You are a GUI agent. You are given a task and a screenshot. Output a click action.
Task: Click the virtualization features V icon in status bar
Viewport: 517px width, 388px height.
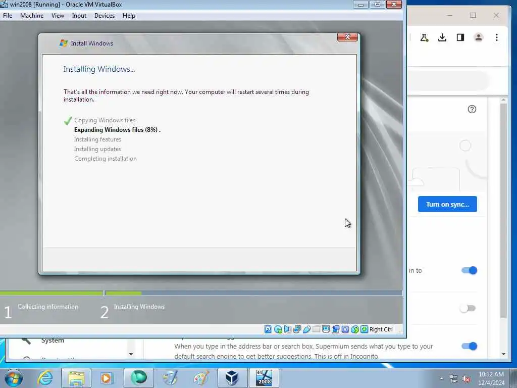pyautogui.click(x=345, y=329)
